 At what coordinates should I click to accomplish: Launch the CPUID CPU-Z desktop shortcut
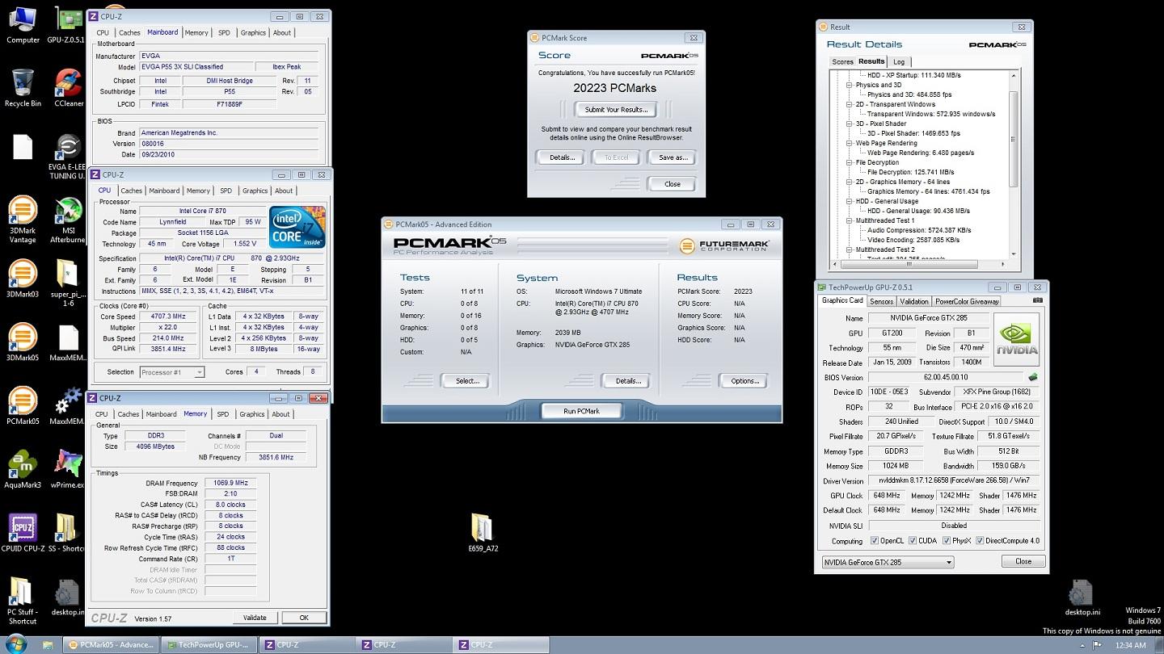point(23,532)
